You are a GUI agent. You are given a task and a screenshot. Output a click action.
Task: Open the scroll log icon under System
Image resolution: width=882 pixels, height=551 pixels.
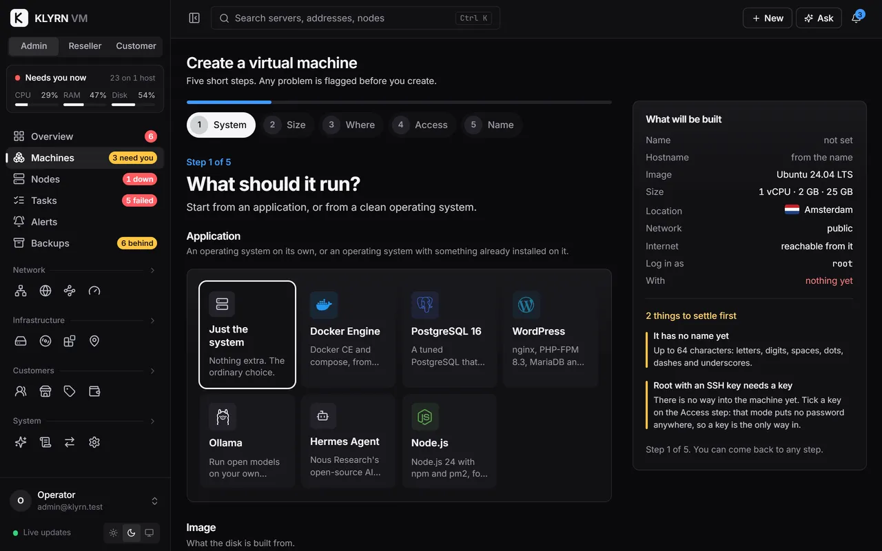[45, 442]
